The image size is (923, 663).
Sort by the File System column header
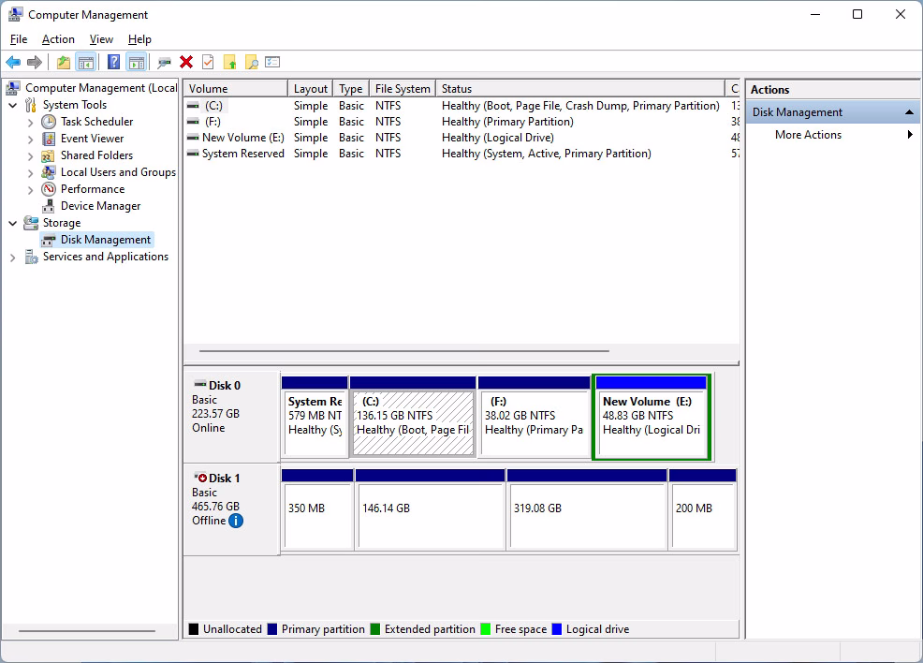(x=403, y=88)
